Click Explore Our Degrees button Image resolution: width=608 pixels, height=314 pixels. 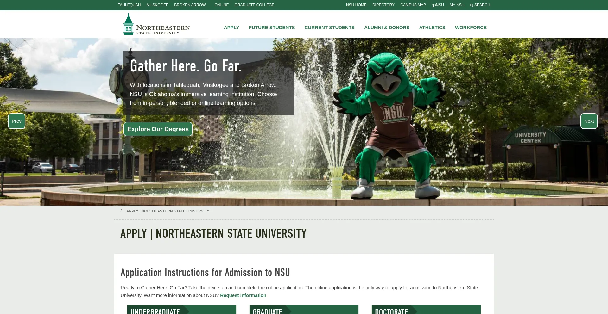158,129
